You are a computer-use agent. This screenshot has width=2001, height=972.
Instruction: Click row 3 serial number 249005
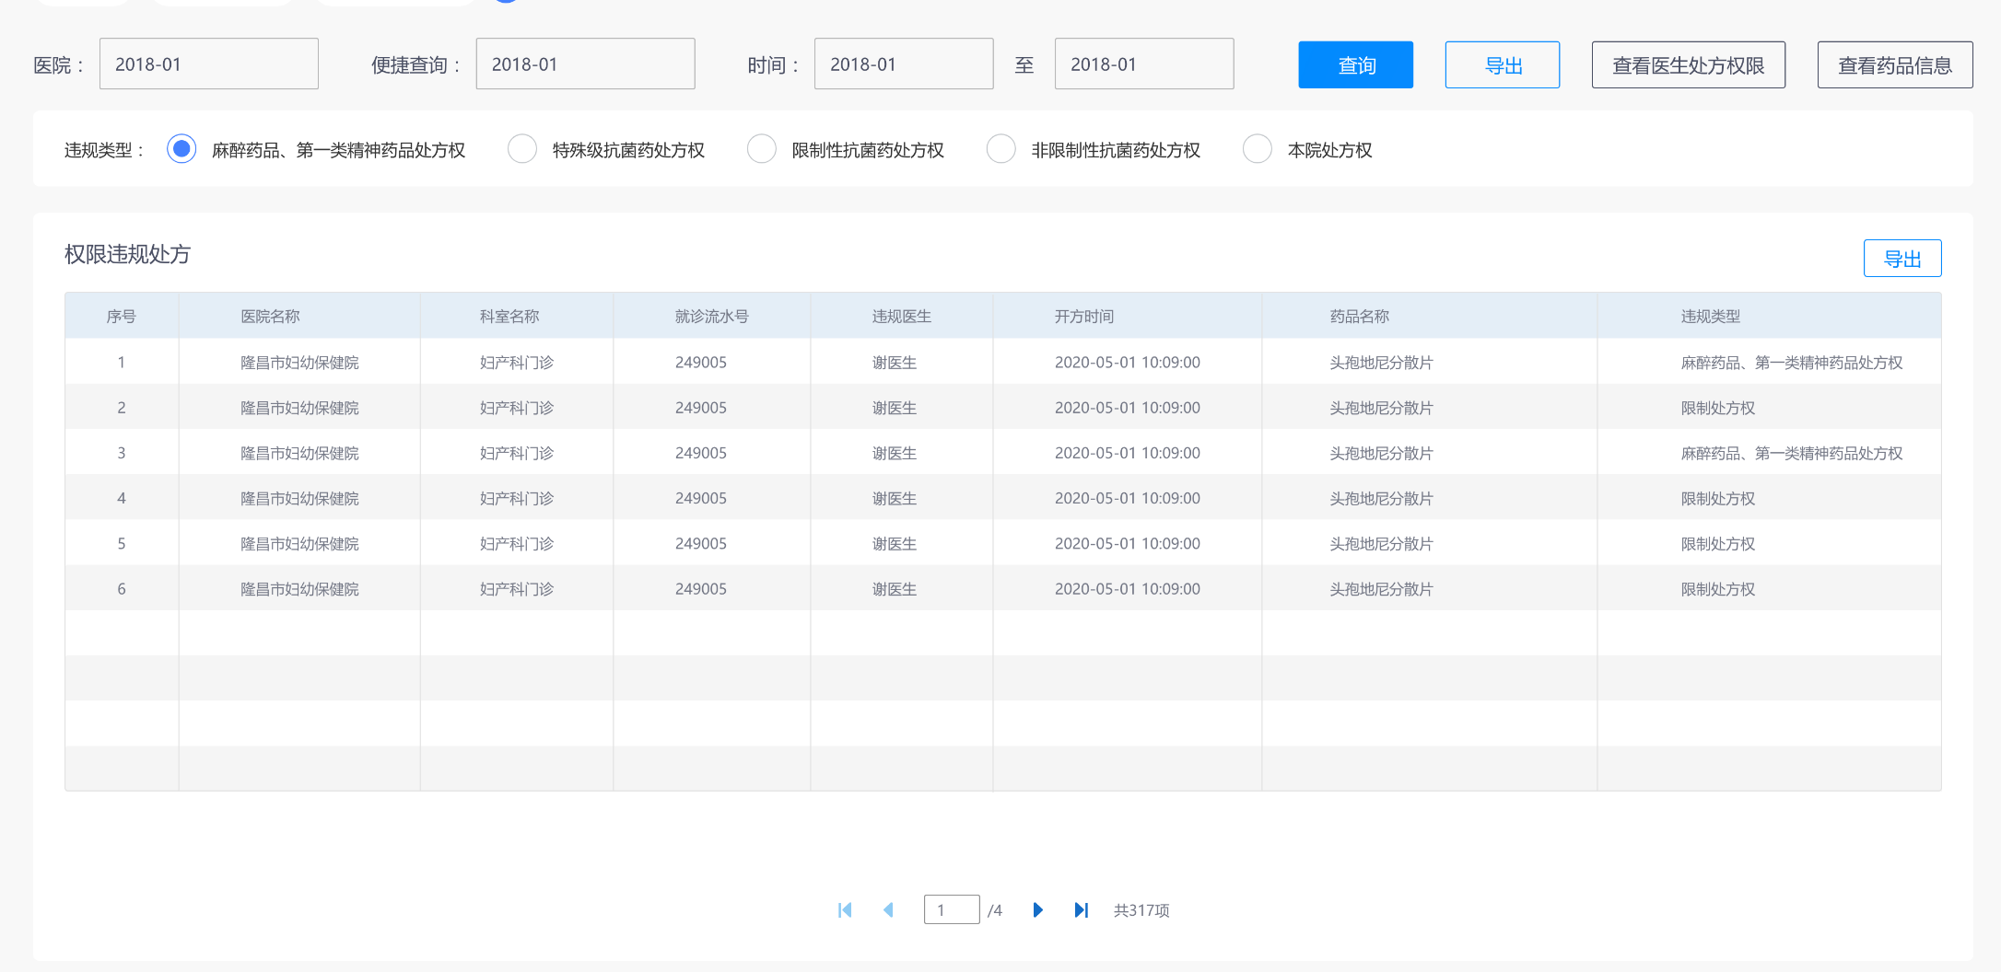click(x=701, y=453)
